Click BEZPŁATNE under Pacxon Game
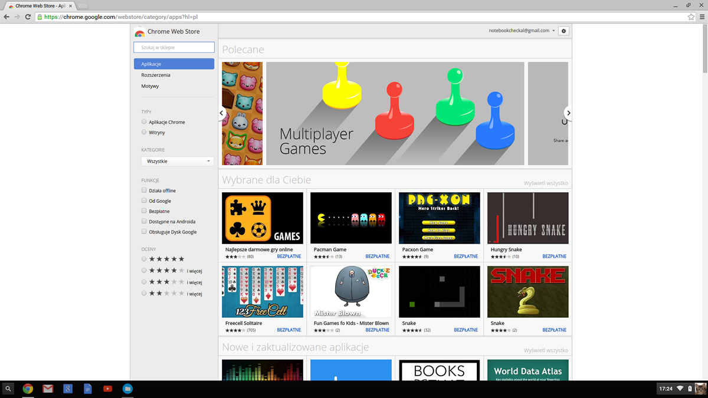The width and height of the screenshot is (708, 398). coord(466,256)
